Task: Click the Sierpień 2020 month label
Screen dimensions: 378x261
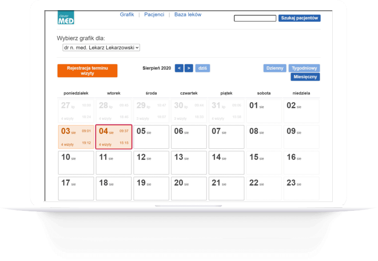Action: (x=157, y=68)
